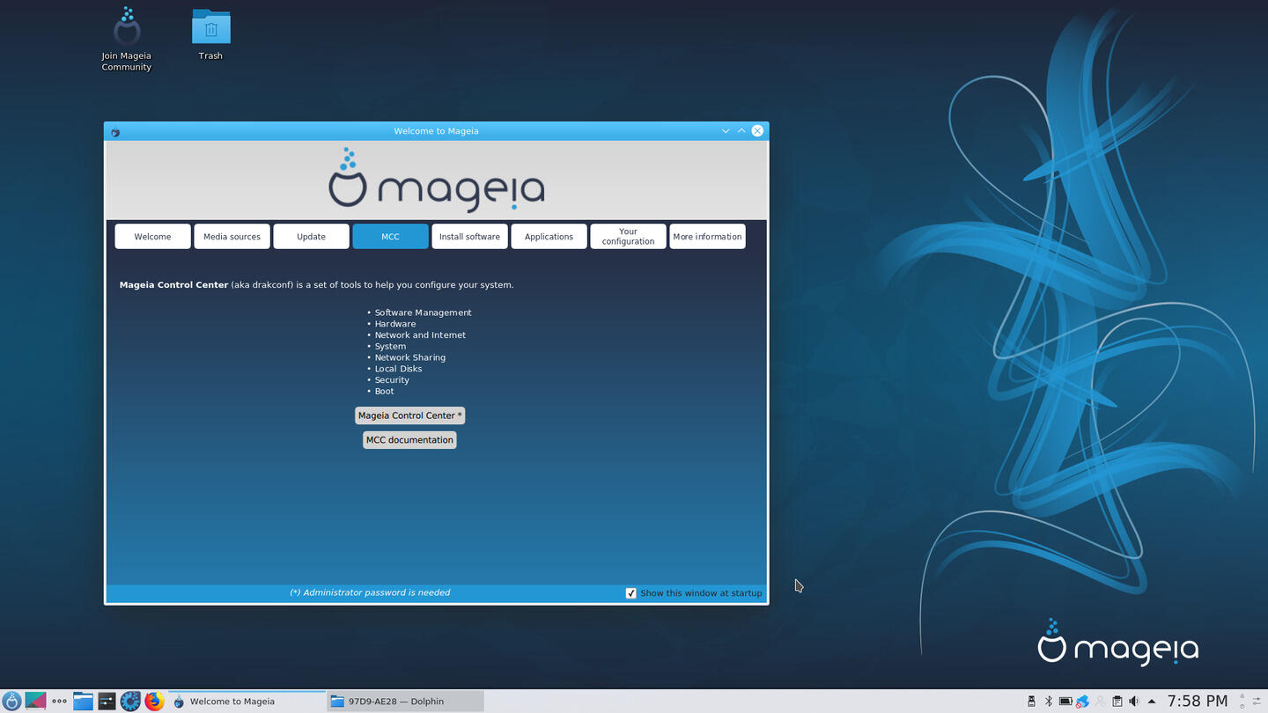The image size is (1268, 713).
Task: Open the Applications tab
Action: click(x=549, y=236)
